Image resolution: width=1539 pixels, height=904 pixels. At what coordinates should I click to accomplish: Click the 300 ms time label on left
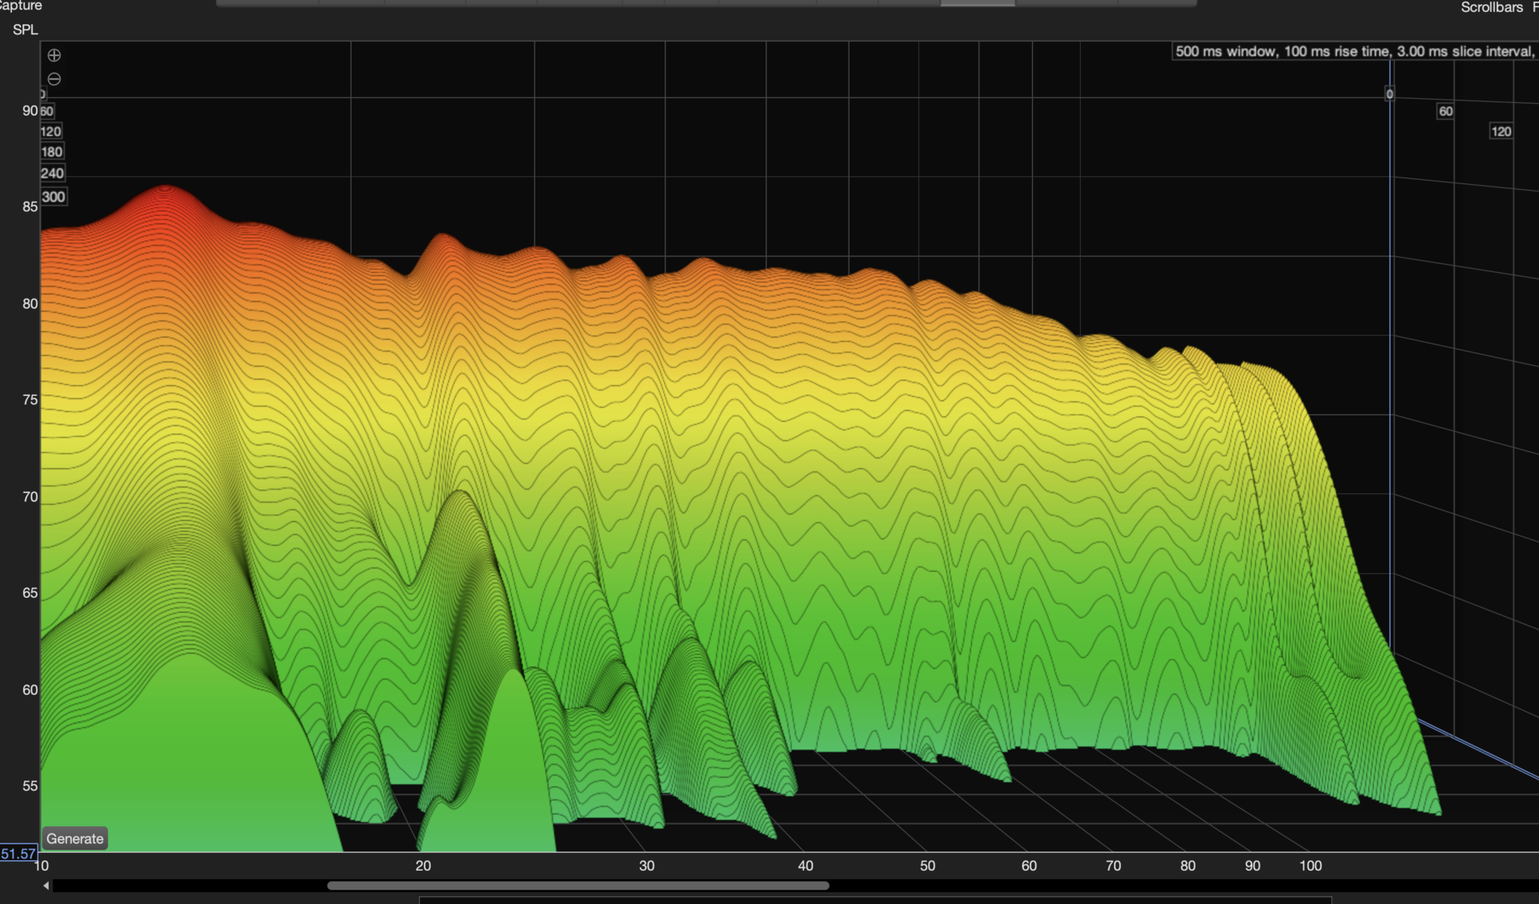pyautogui.click(x=53, y=197)
